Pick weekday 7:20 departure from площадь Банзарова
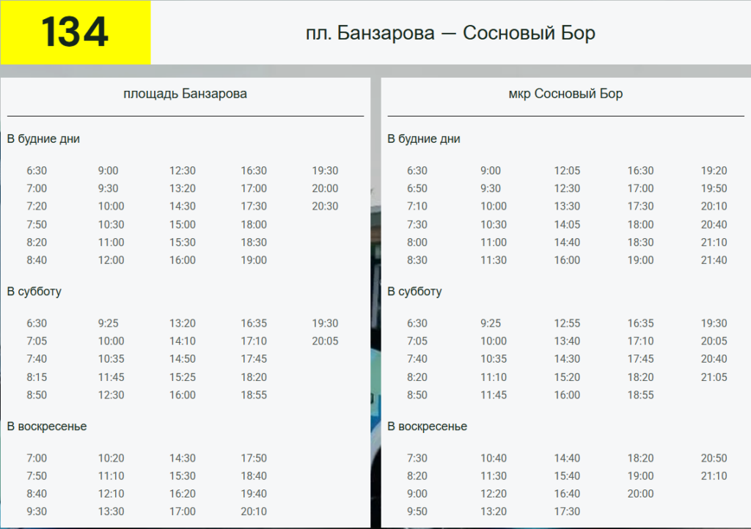The height and width of the screenshot is (529, 751). pyautogui.click(x=37, y=206)
